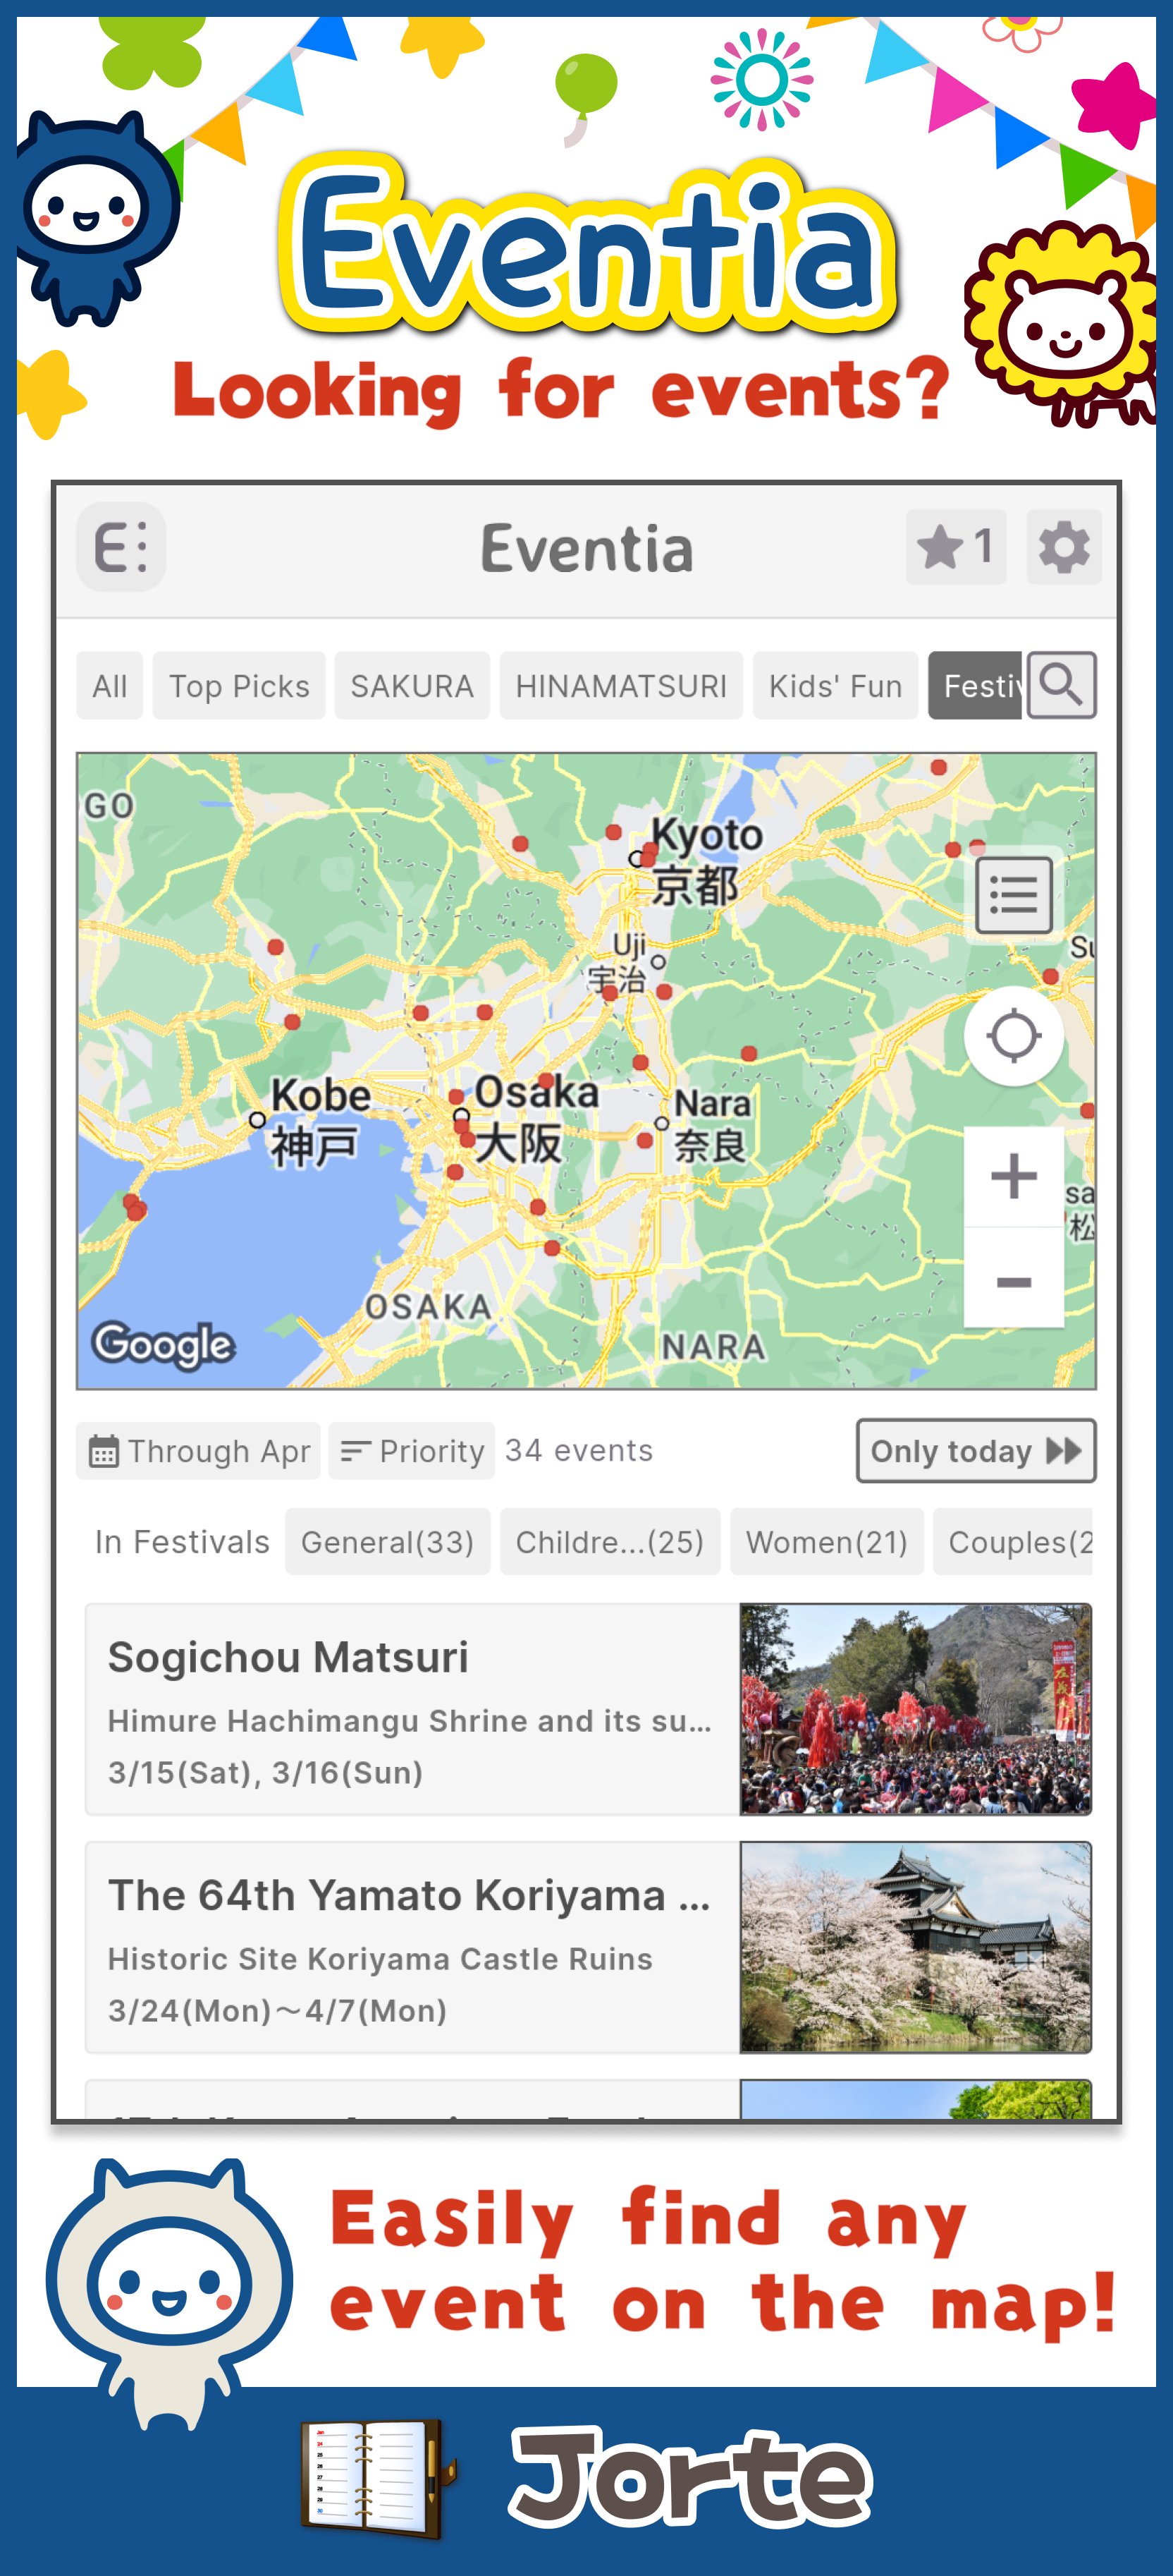The height and width of the screenshot is (2576, 1173).
Task: Click the Google logo on map
Action: click(x=163, y=1344)
